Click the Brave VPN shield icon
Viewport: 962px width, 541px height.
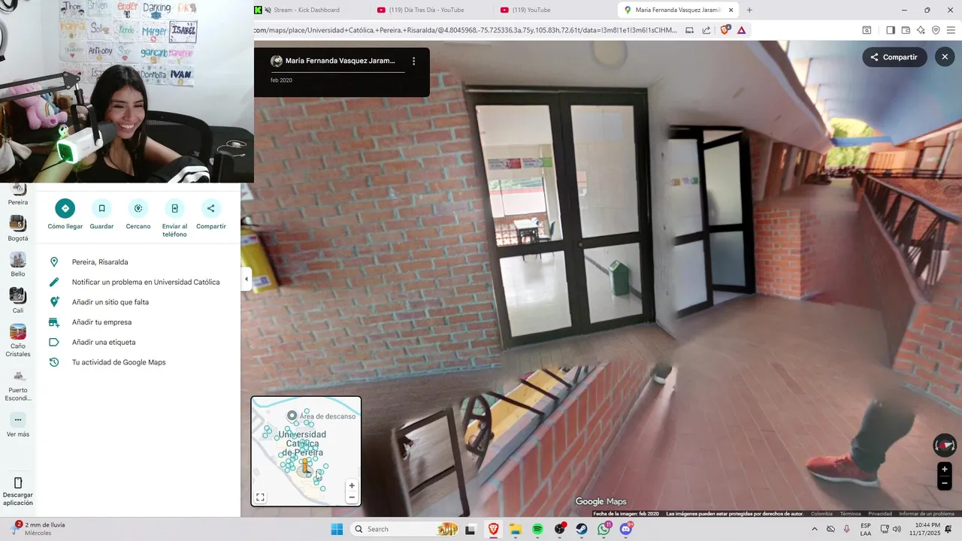[936, 31]
